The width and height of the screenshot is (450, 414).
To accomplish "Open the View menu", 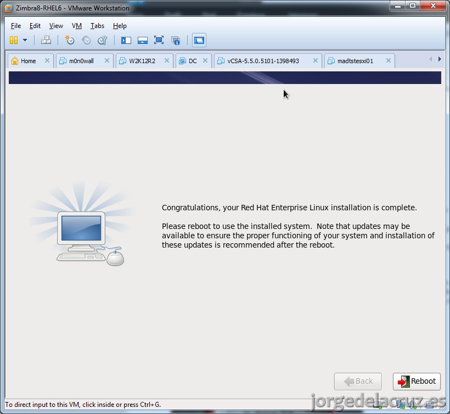I will (56, 26).
